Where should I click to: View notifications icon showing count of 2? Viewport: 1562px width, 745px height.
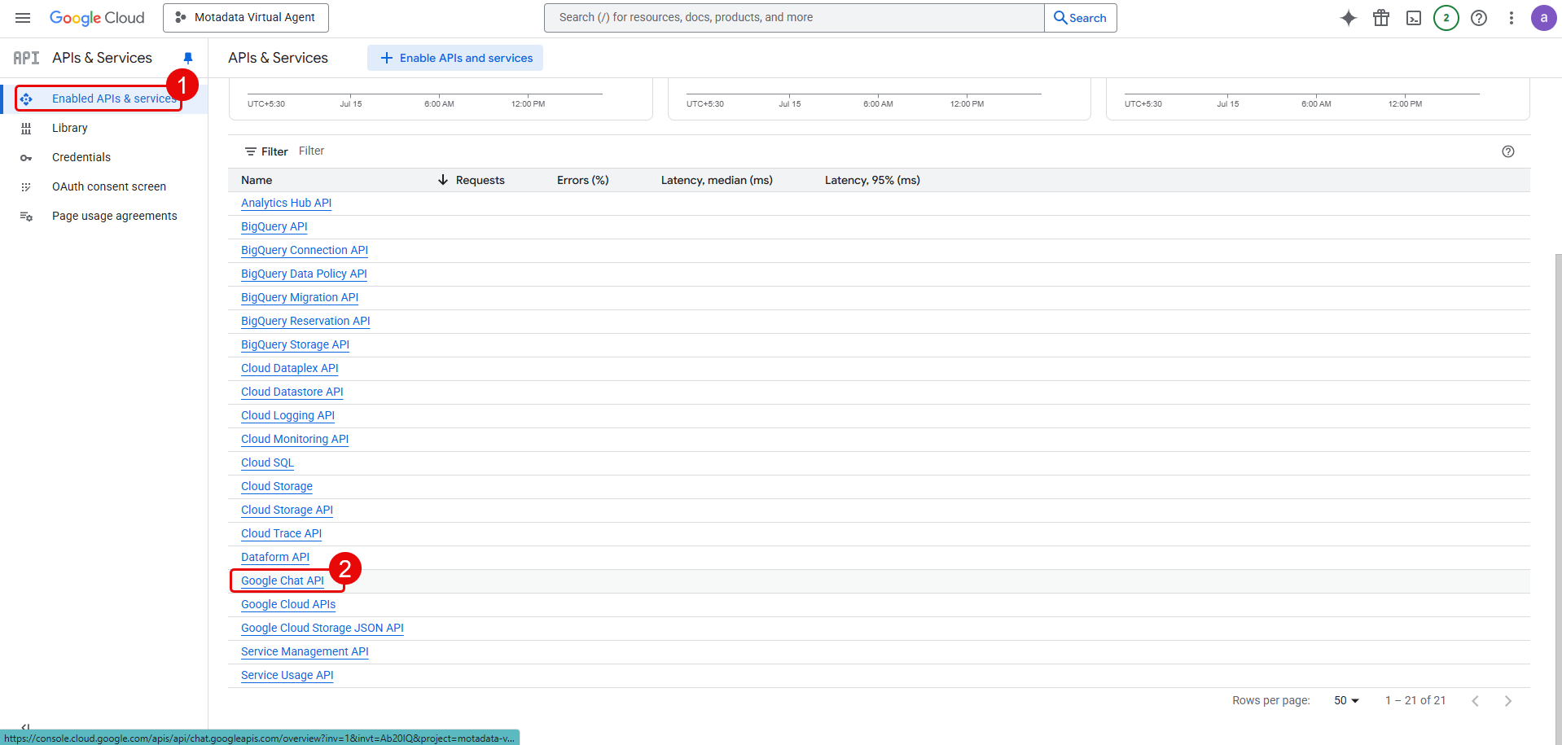(1446, 17)
